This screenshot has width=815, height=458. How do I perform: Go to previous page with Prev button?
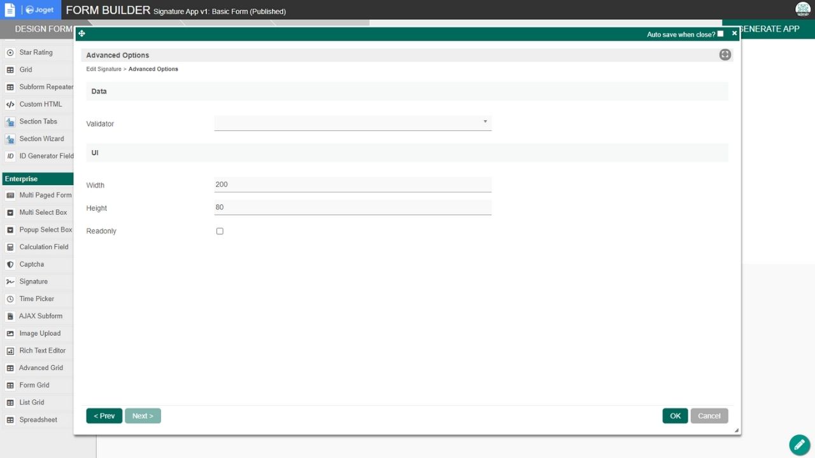(x=104, y=416)
